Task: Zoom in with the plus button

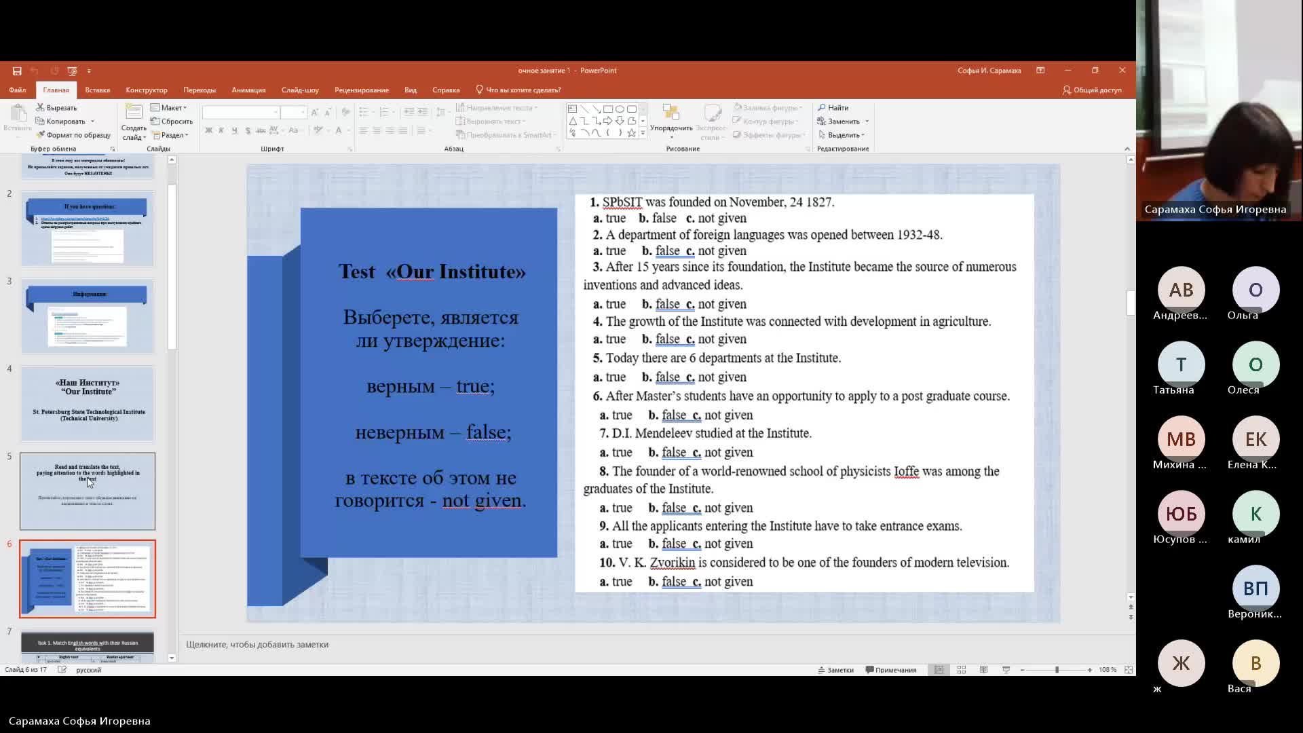Action: click(1090, 670)
